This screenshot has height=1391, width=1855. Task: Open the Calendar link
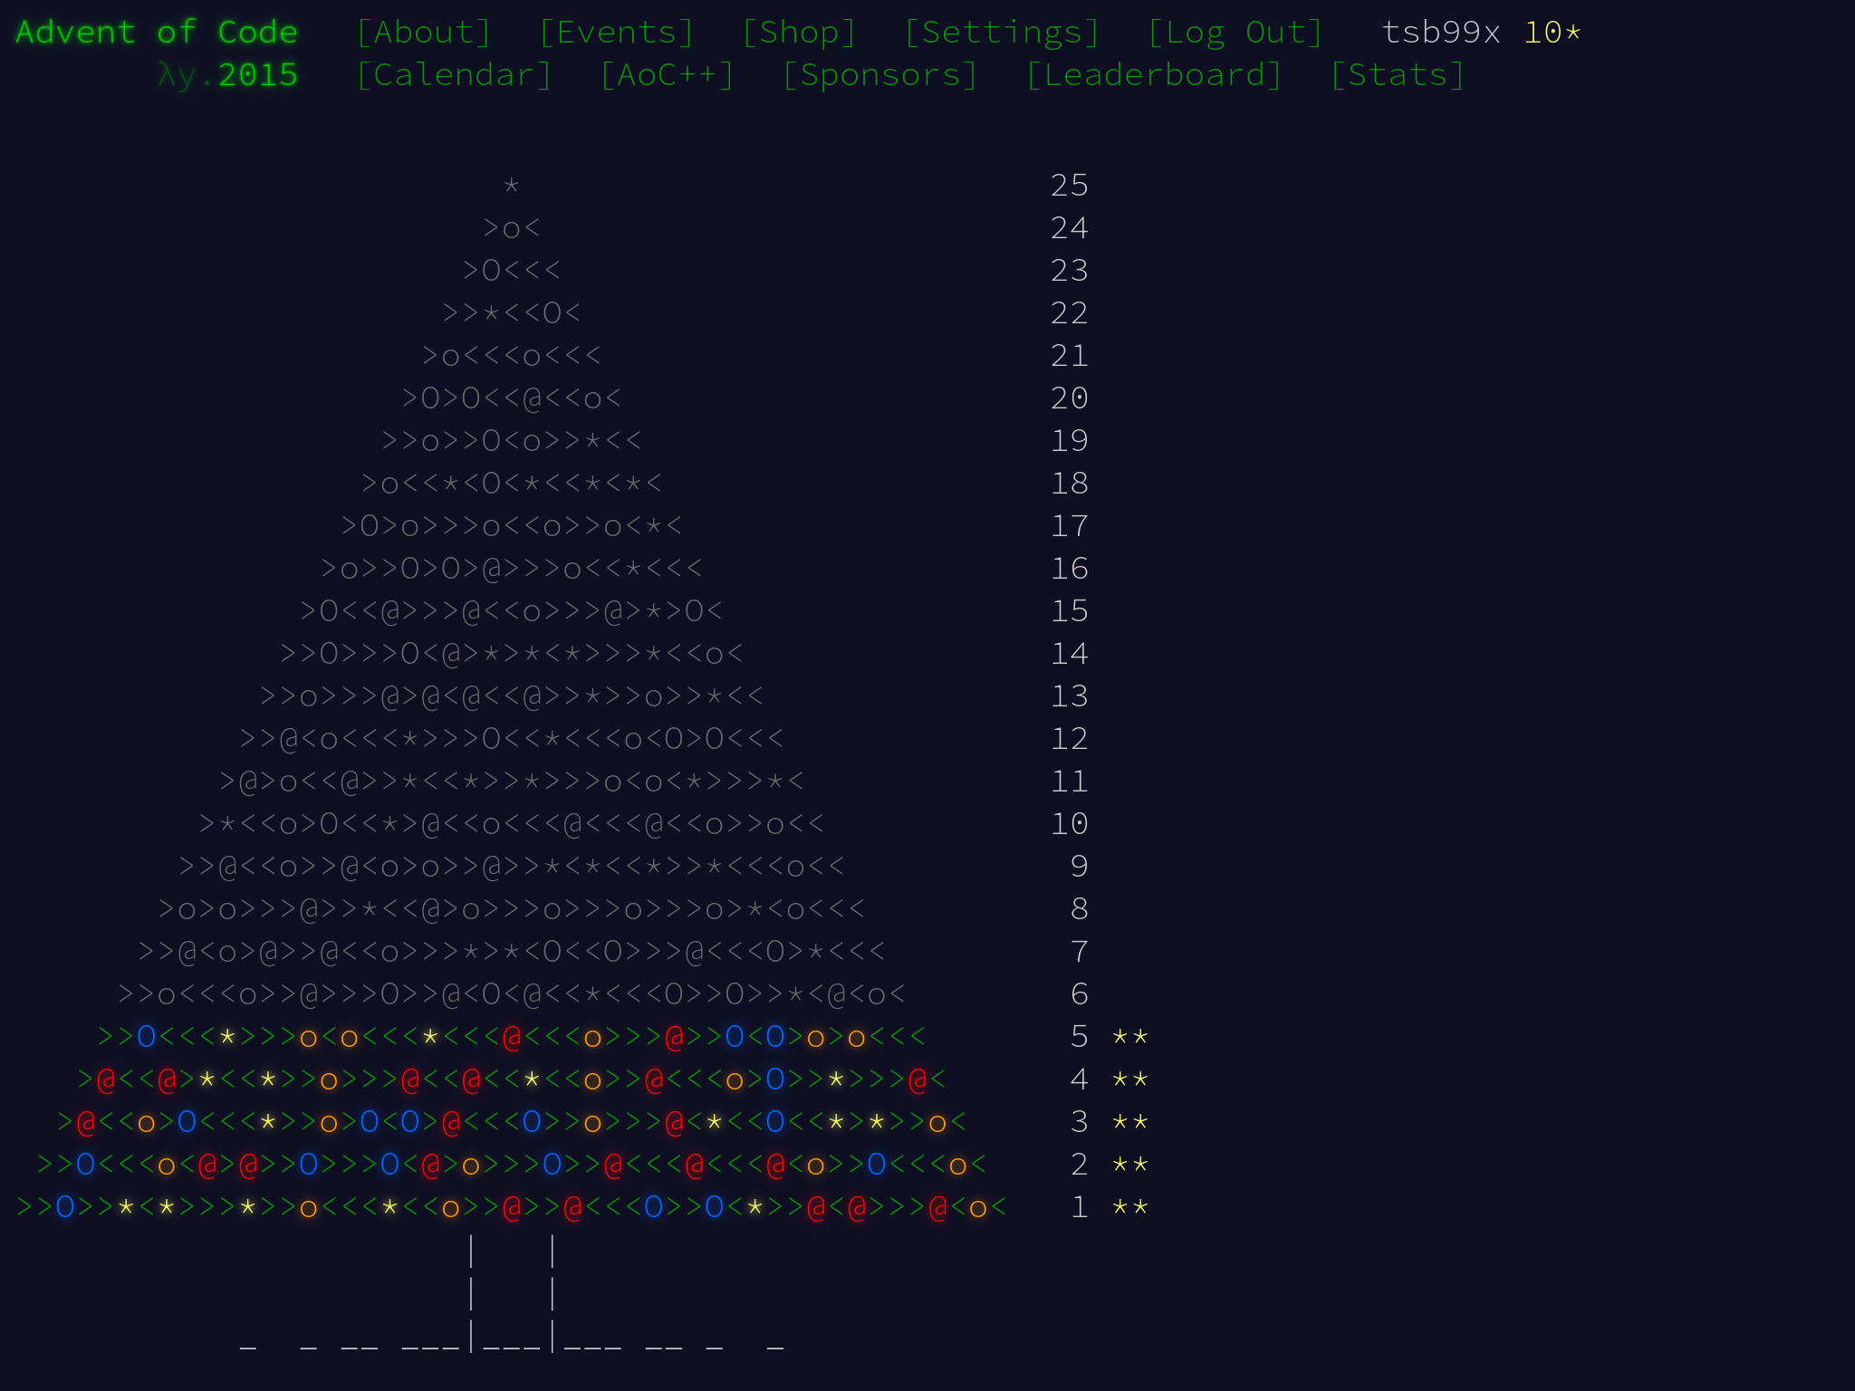[454, 74]
